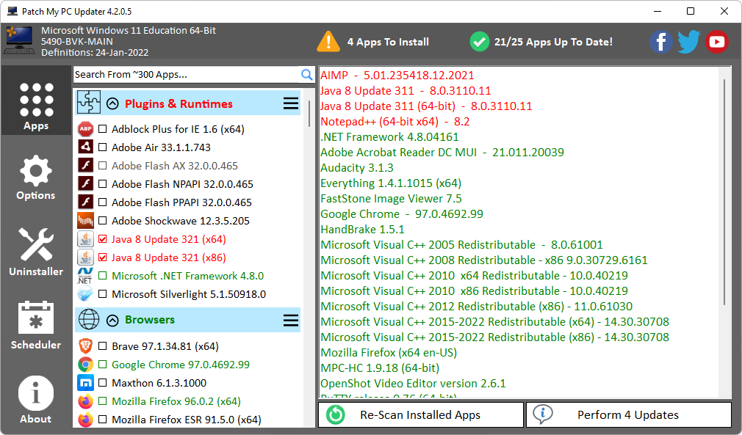Viewport: 742px width, 435px height.
Task: Click the Adobe Flash NPAPI icon
Action: [x=86, y=183]
